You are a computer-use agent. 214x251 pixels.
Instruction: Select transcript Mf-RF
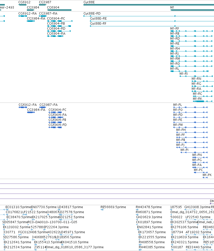175,29
